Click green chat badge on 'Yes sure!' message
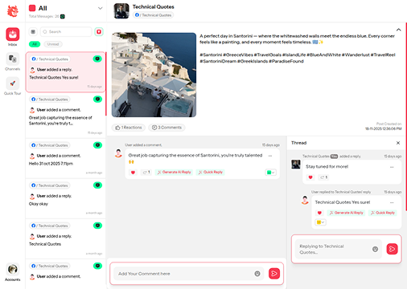This screenshot has height=289, width=407. pos(97,59)
